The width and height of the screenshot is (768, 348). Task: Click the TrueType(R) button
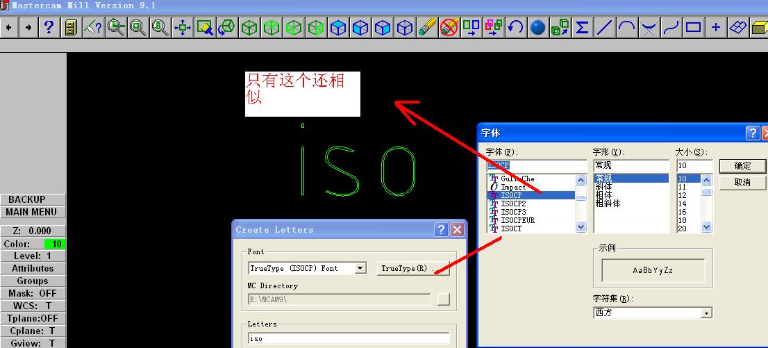[413, 268]
